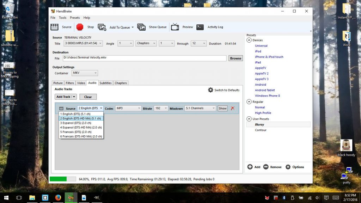Open the Title dropdown
Image resolution: width=361 pixels, height=203 pixels.
[x=83, y=43]
